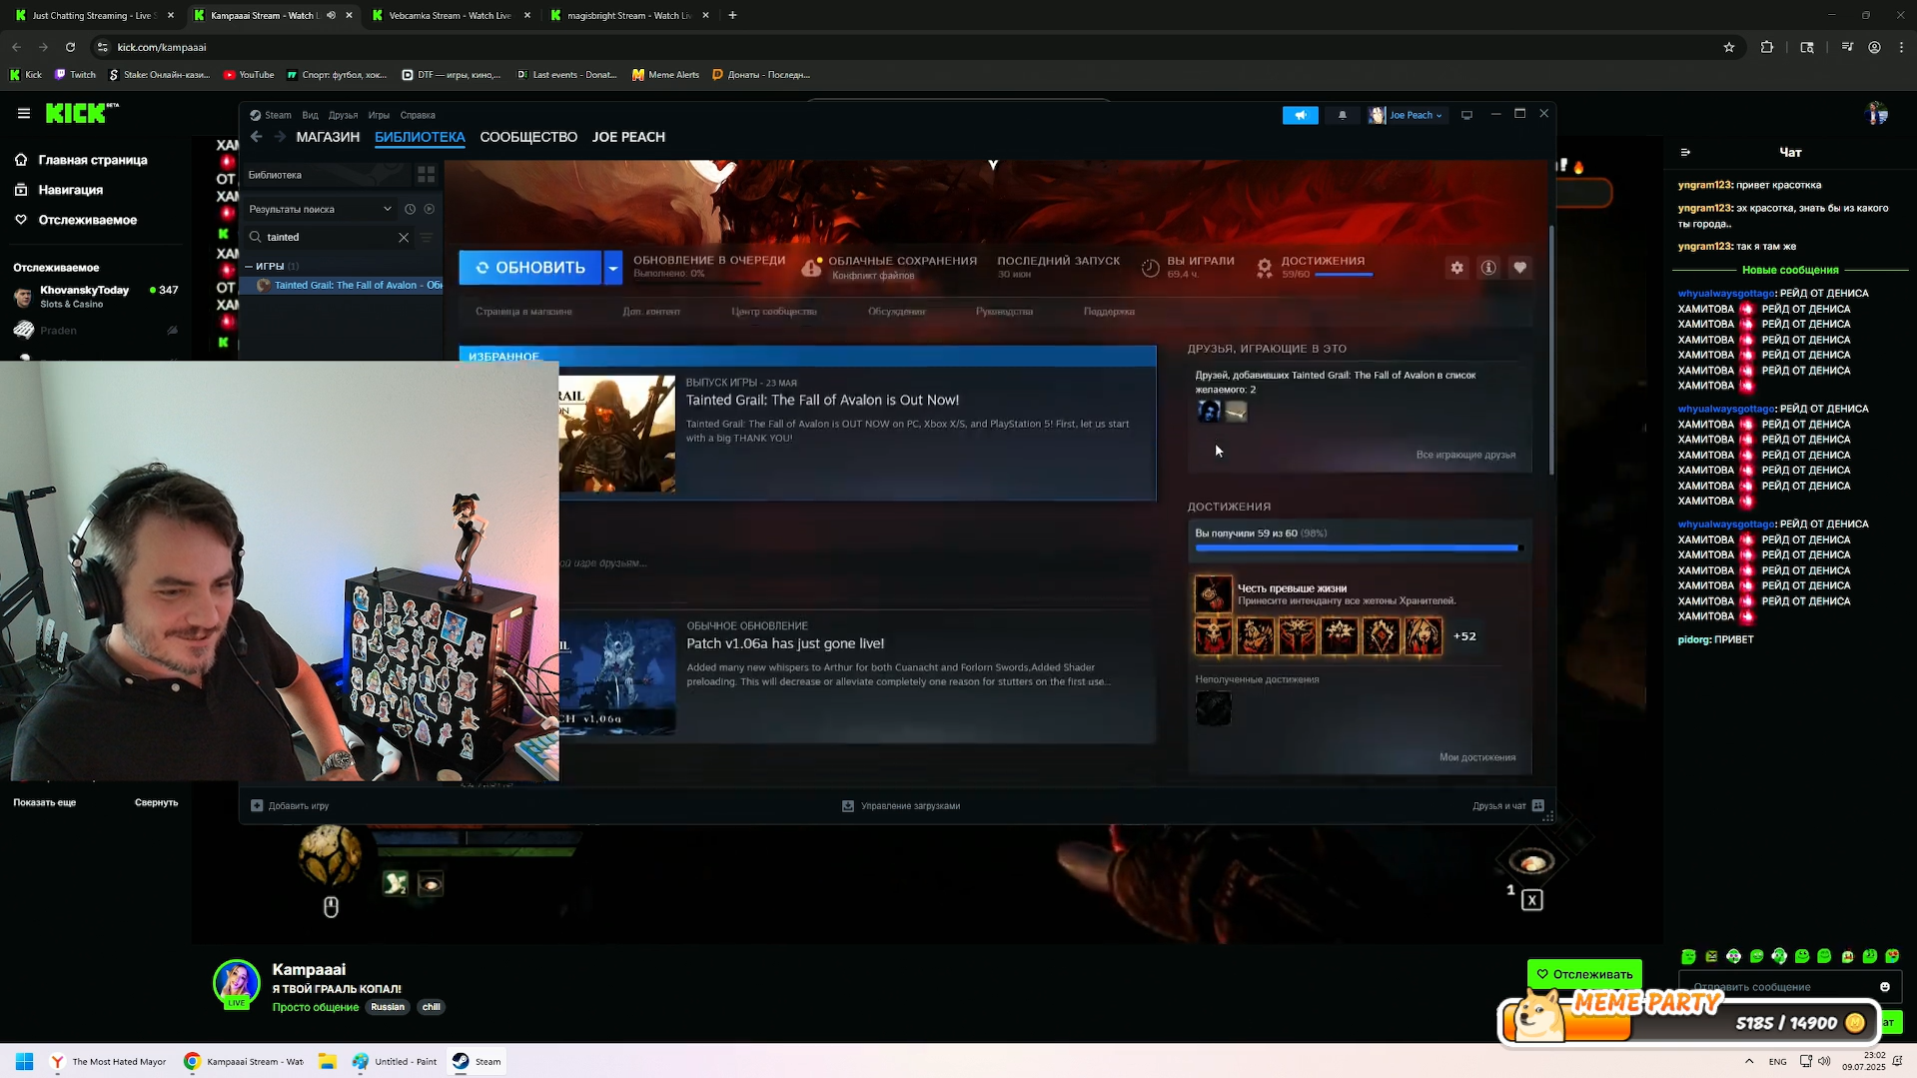Toggle grid view icon next to Библиотека

click(427, 175)
